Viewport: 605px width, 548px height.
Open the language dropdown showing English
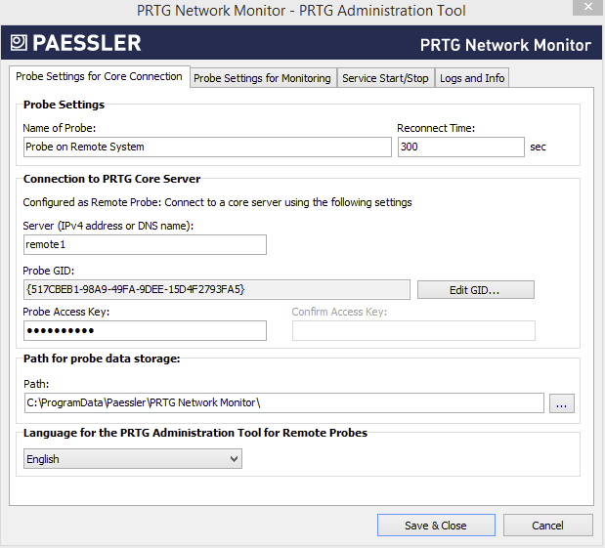133,459
